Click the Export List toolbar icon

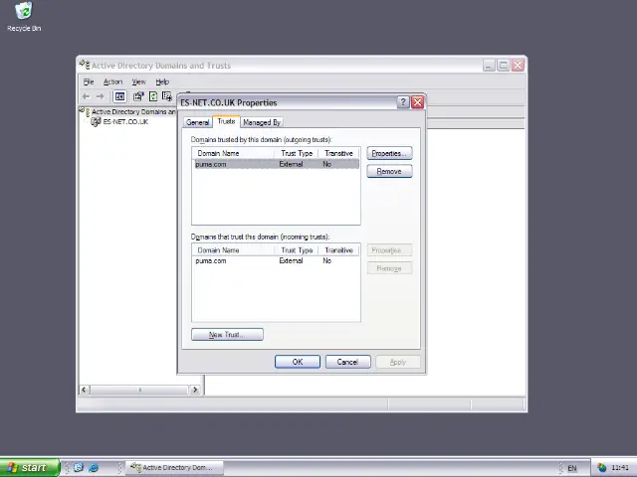(x=167, y=96)
